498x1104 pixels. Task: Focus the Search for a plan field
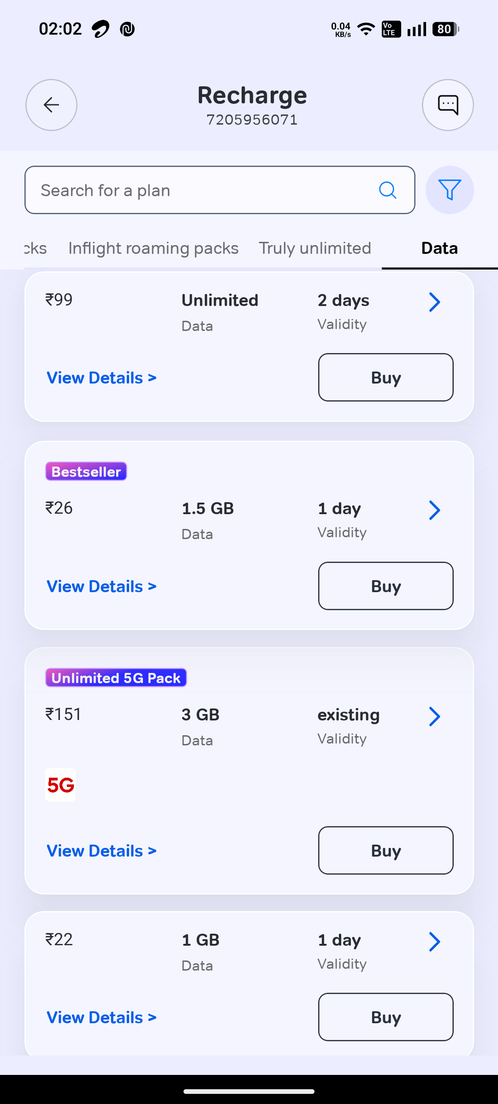[203, 190]
